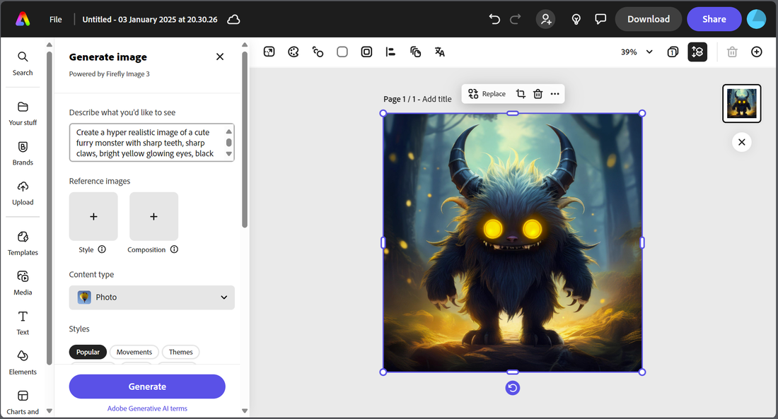Open the Translate tool in toolbar

(x=440, y=52)
